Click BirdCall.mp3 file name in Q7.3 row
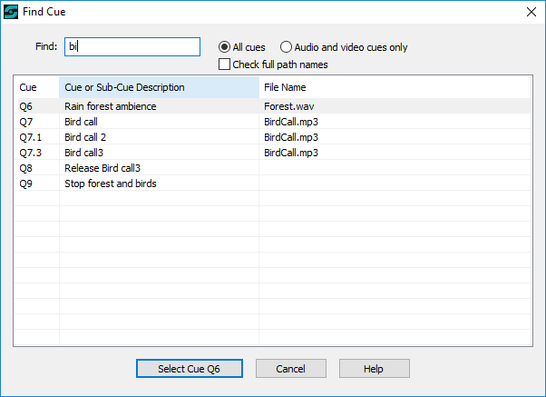This screenshot has width=546, height=397. [291, 153]
